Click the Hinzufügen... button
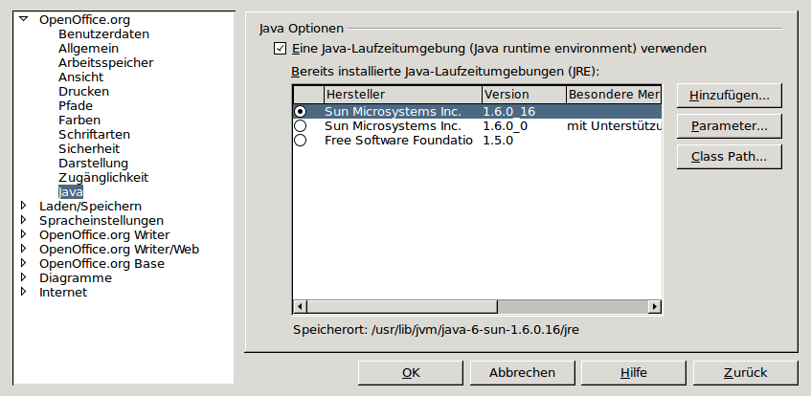 pos(730,96)
